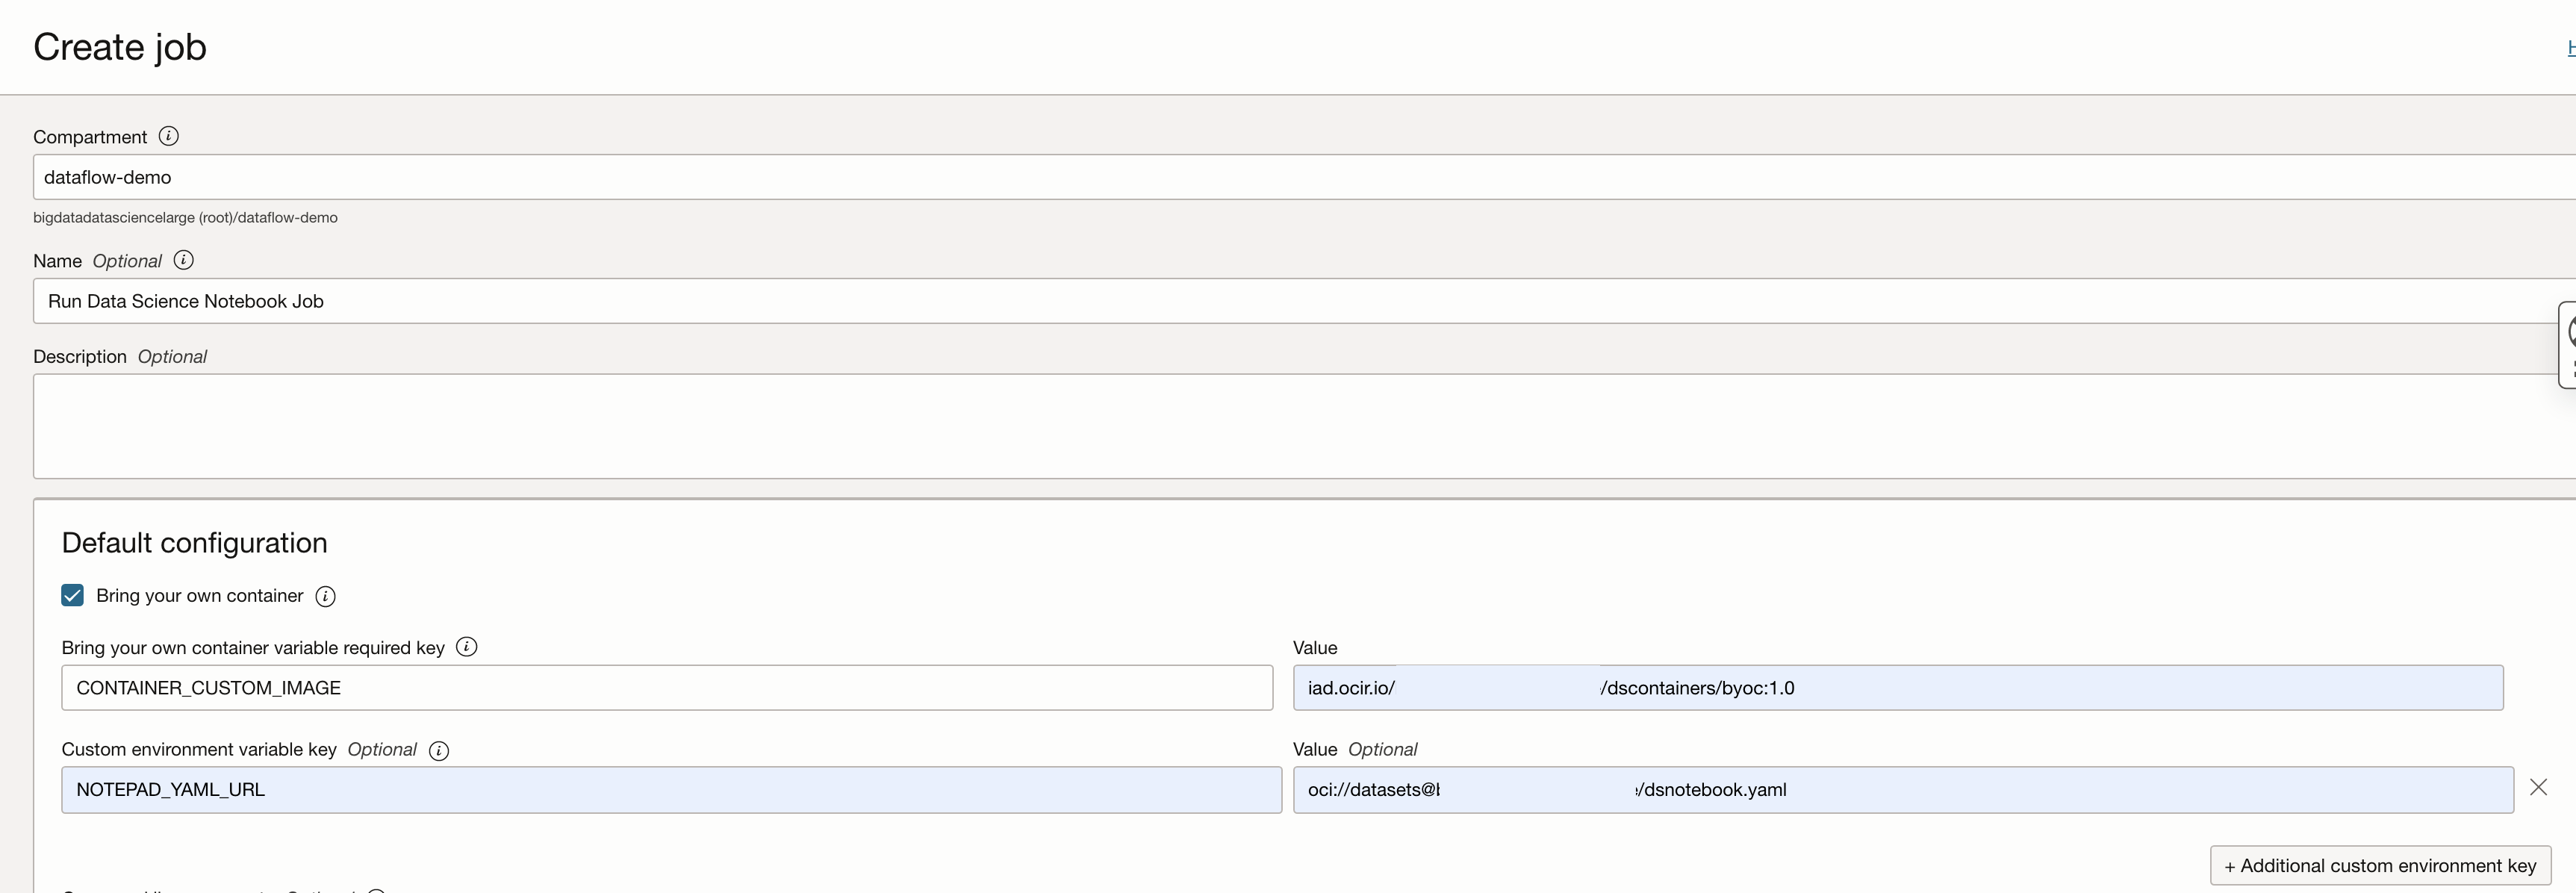Screen dimensions: 2576x893
Task: Show info for Custom environment variable key
Action: pos(438,751)
